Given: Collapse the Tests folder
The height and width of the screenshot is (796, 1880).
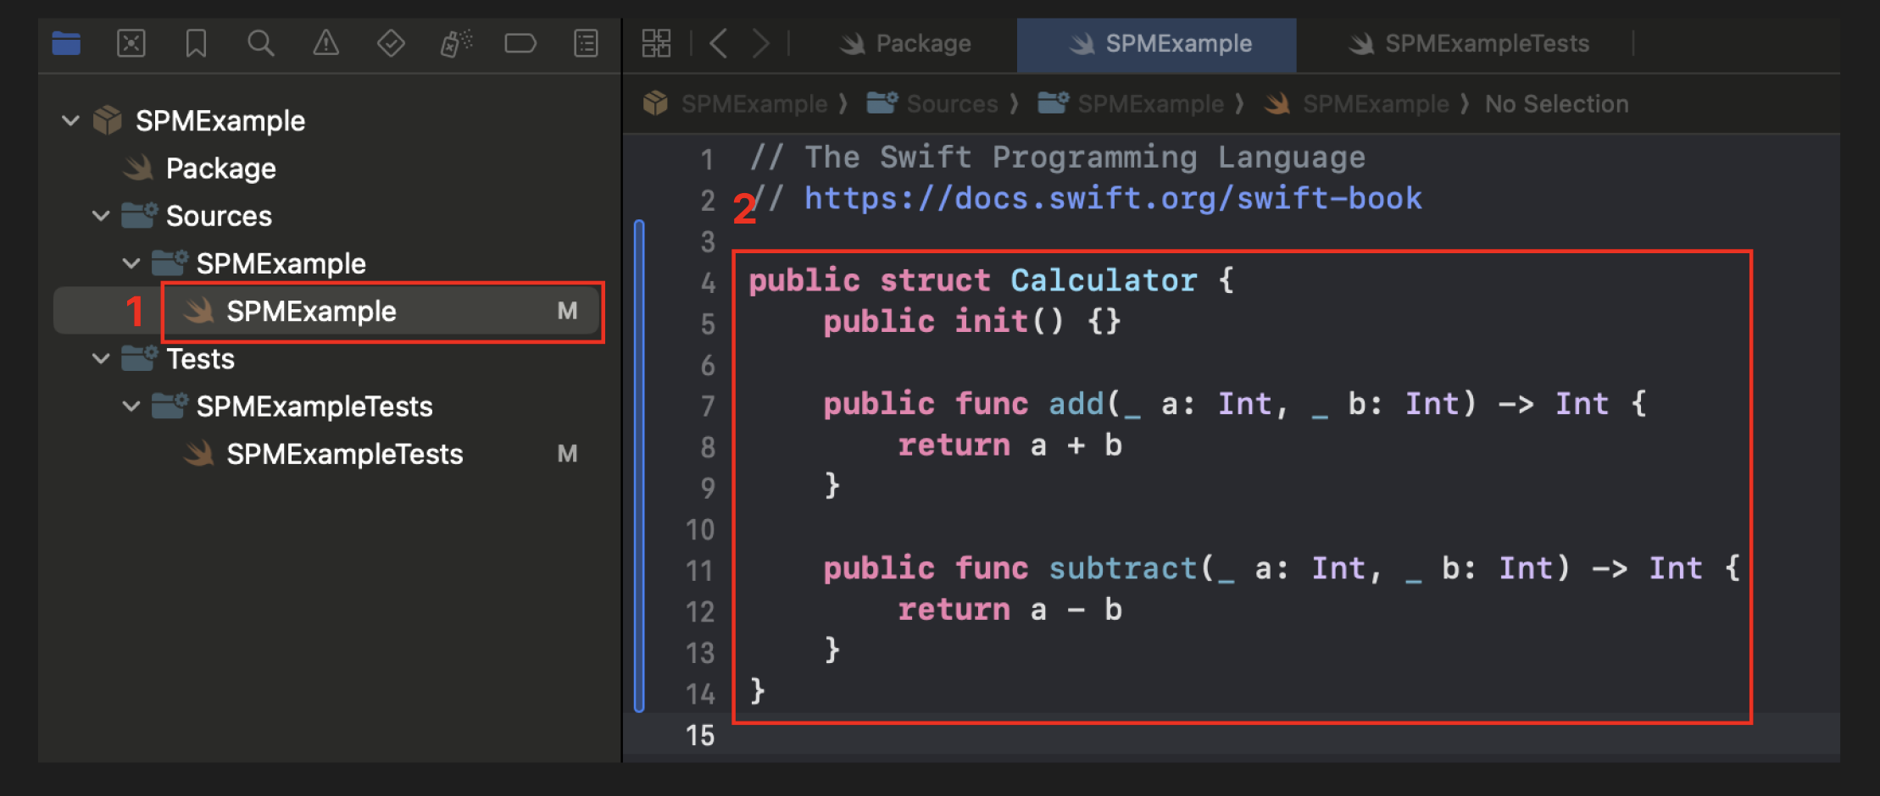Looking at the screenshot, I should click(x=101, y=358).
